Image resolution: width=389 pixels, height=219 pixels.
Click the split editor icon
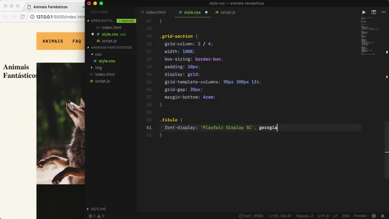coord(374,12)
